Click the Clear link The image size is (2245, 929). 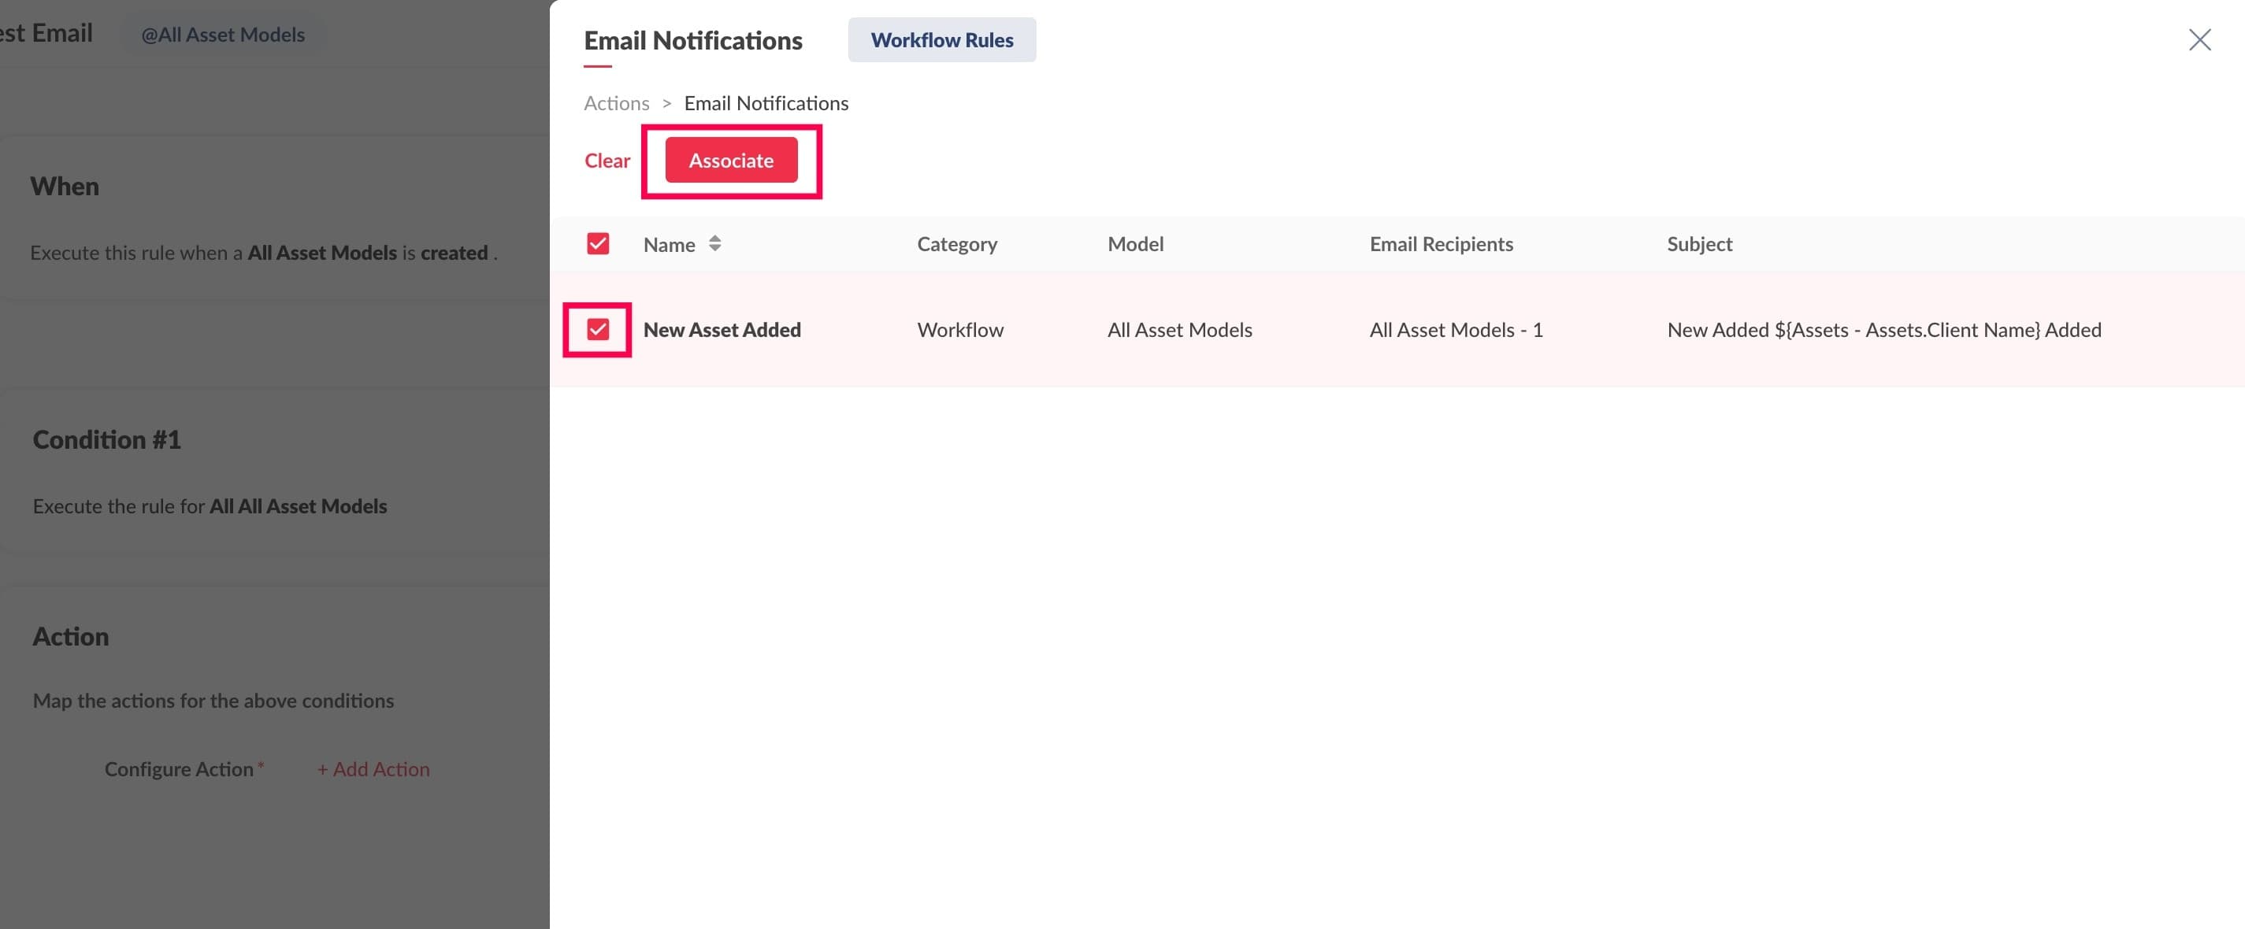click(x=607, y=161)
